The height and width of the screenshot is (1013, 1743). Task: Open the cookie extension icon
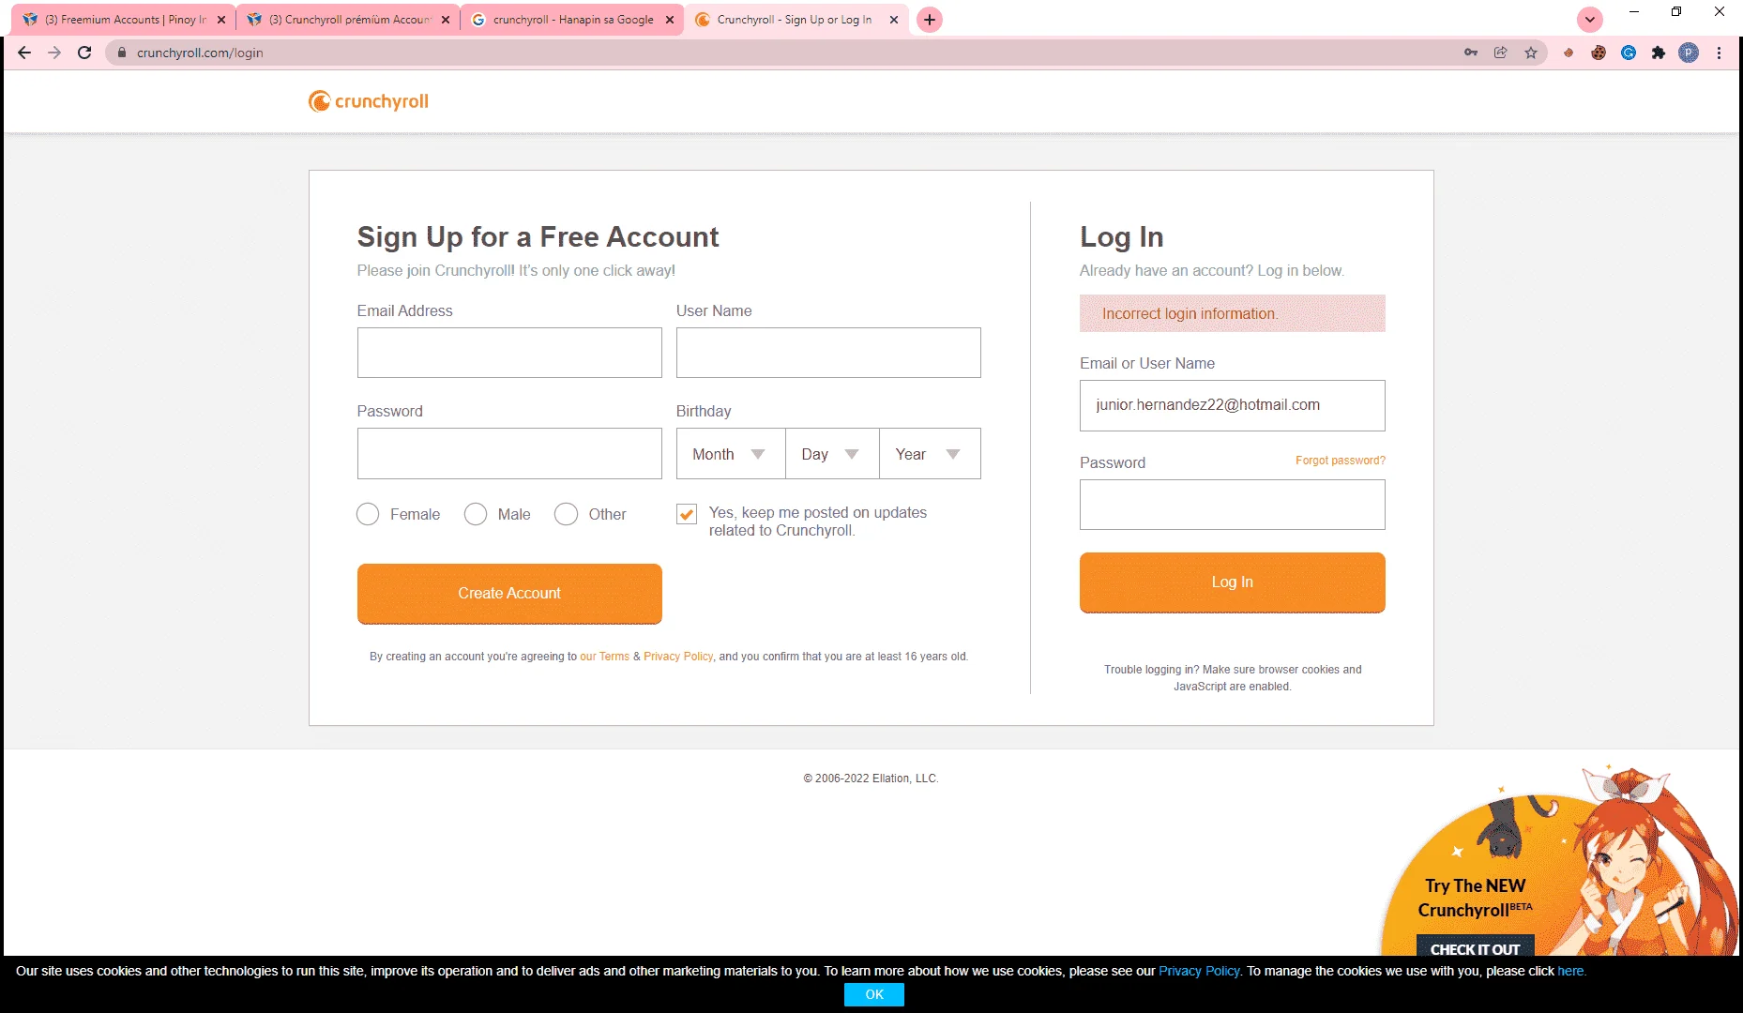[1599, 53]
